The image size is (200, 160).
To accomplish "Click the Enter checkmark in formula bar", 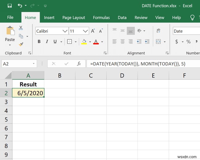I will [x=66, y=64].
